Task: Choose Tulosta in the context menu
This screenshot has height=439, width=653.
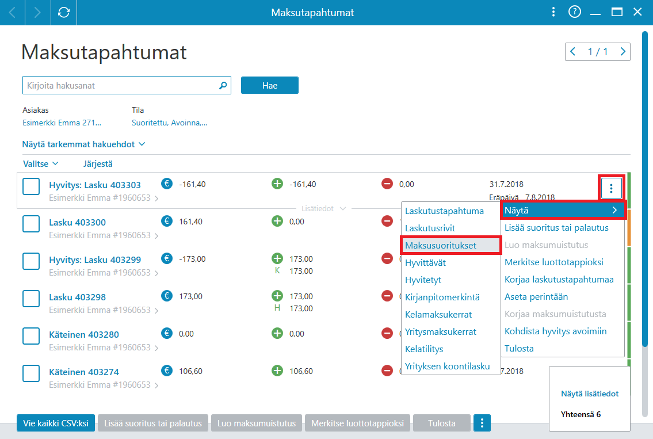Action: pyautogui.click(x=519, y=349)
